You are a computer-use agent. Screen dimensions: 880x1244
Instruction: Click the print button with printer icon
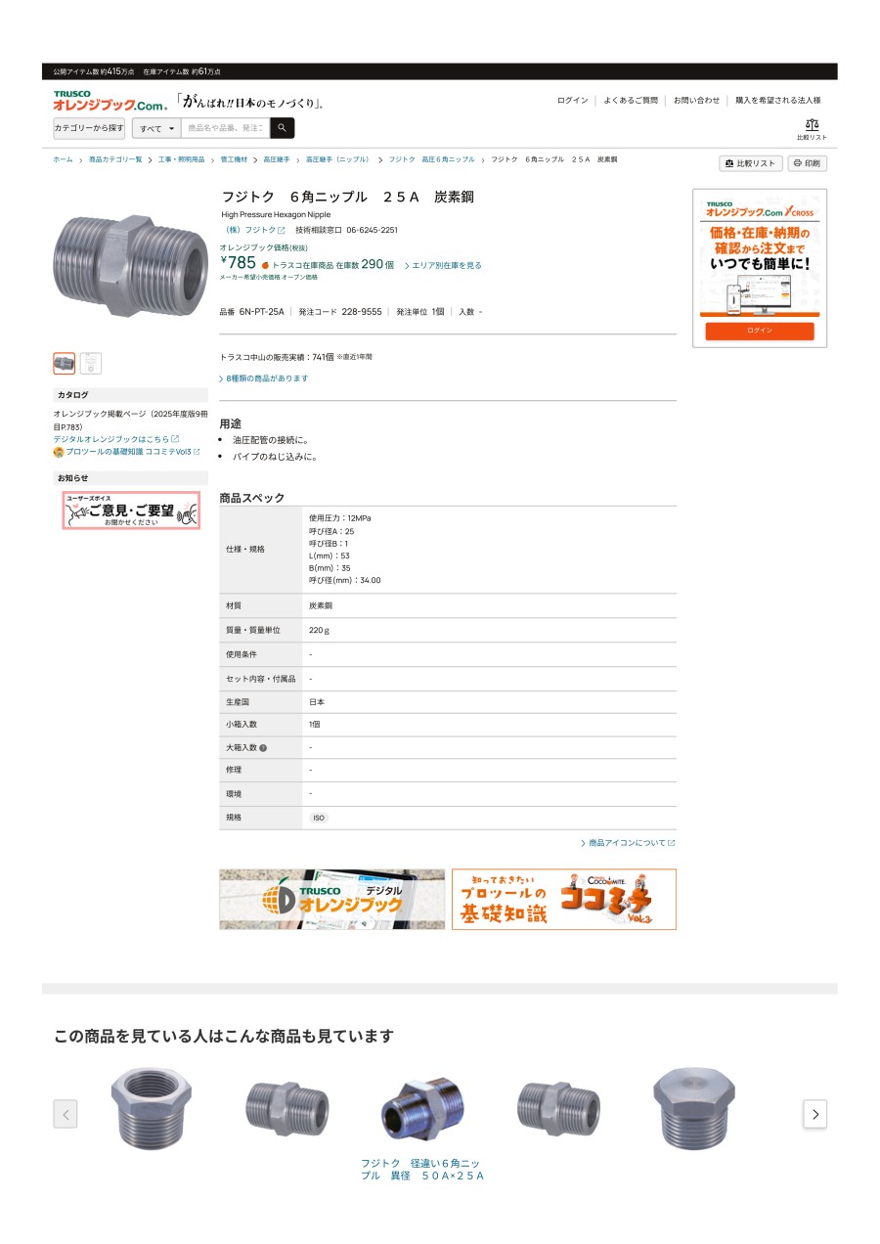pyautogui.click(x=808, y=163)
